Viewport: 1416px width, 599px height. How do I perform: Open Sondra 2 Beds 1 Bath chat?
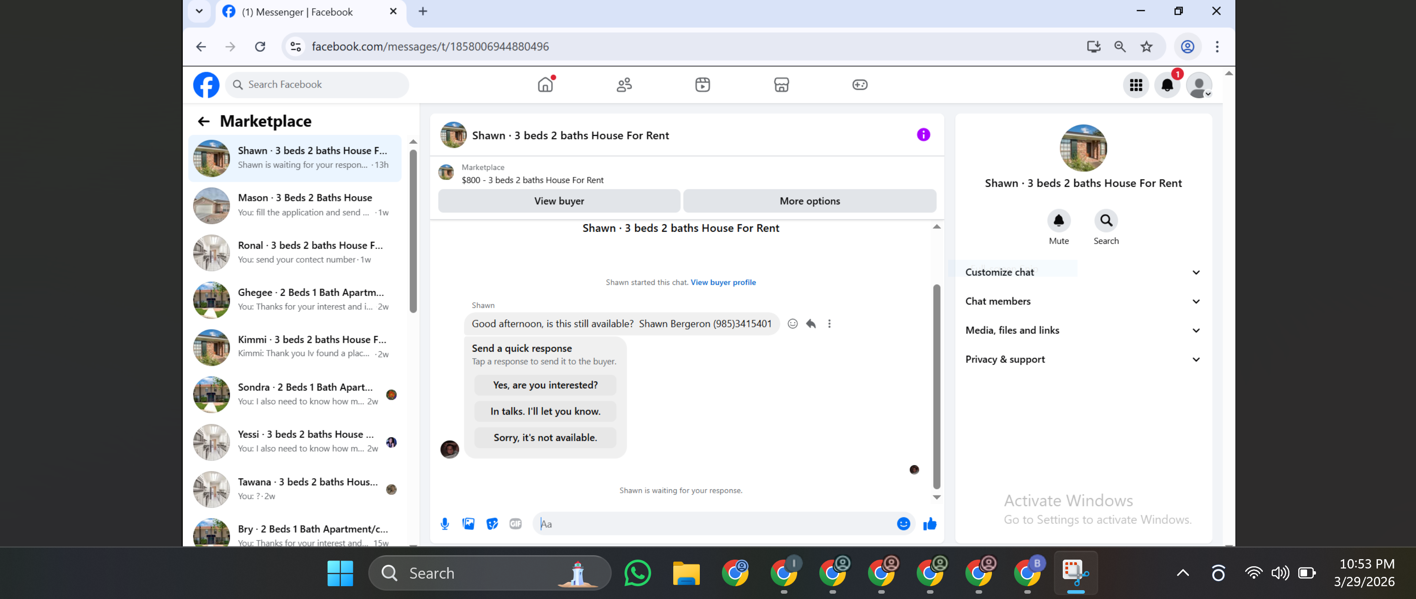(x=295, y=394)
